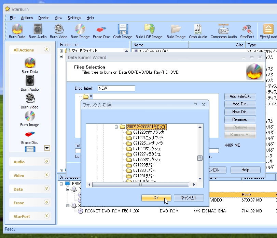
Task: Click the wizard Help button
Action: pyautogui.click(x=245, y=170)
